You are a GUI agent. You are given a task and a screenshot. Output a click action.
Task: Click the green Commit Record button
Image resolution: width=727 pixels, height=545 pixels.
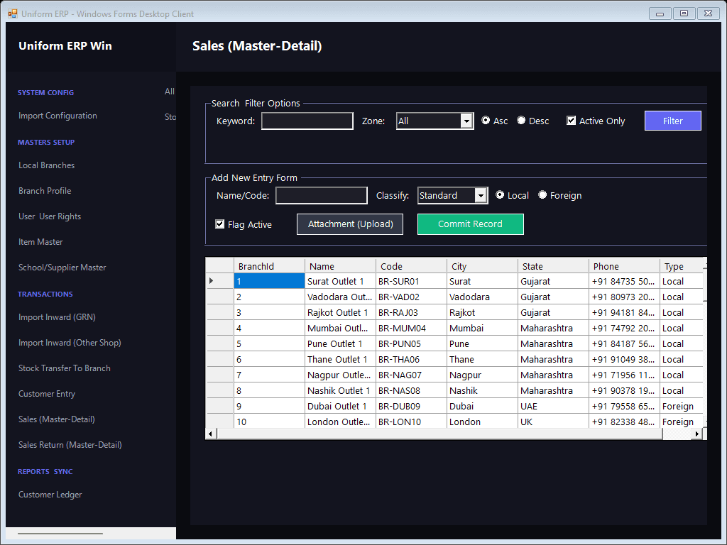coord(470,224)
